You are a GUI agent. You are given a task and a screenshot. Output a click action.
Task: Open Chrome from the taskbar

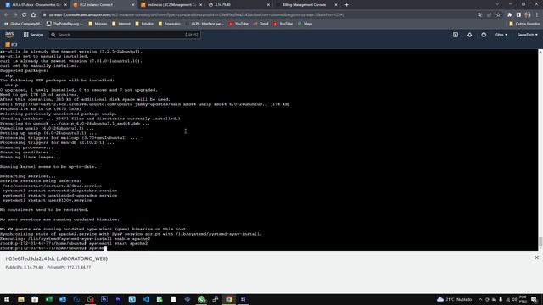229,299
